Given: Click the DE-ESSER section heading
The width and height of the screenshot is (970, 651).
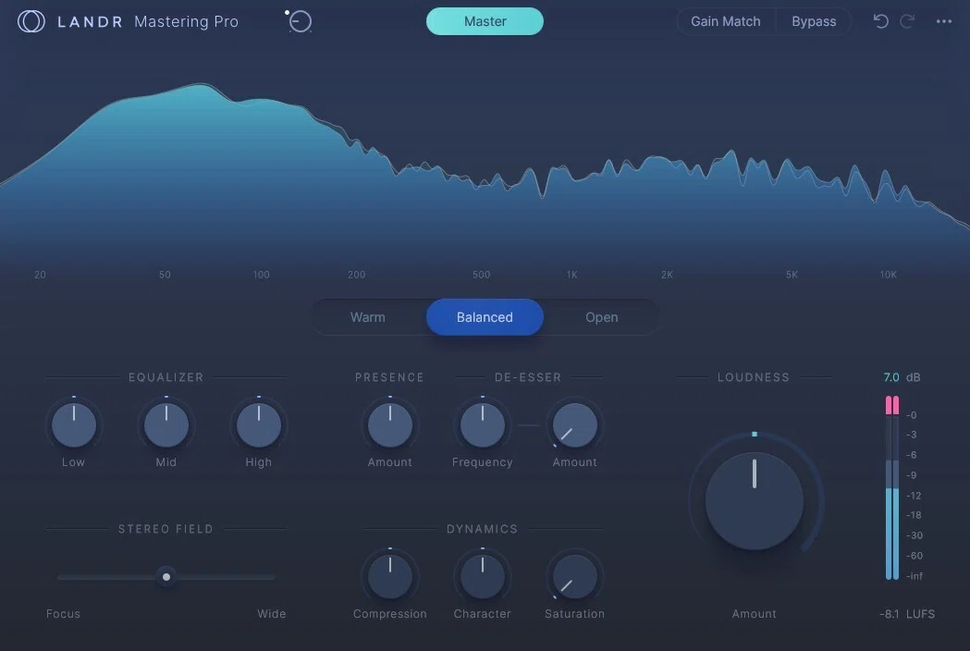Looking at the screenshot, I should tap(528, 377).
